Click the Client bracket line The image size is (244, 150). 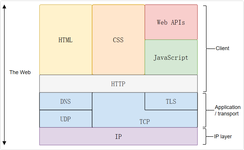point(206,49)
